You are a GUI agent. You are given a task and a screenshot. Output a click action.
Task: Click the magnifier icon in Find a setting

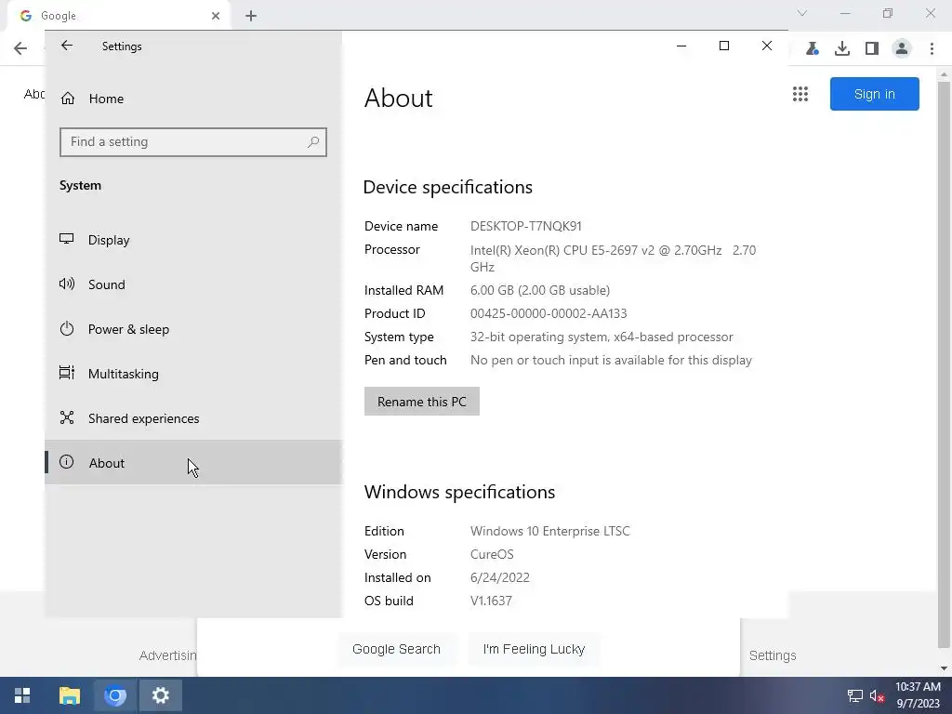pos(313,142)
